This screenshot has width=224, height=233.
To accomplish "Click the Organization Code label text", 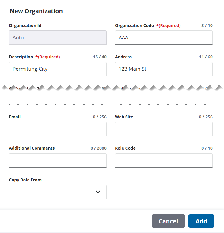I will point(134,26).
